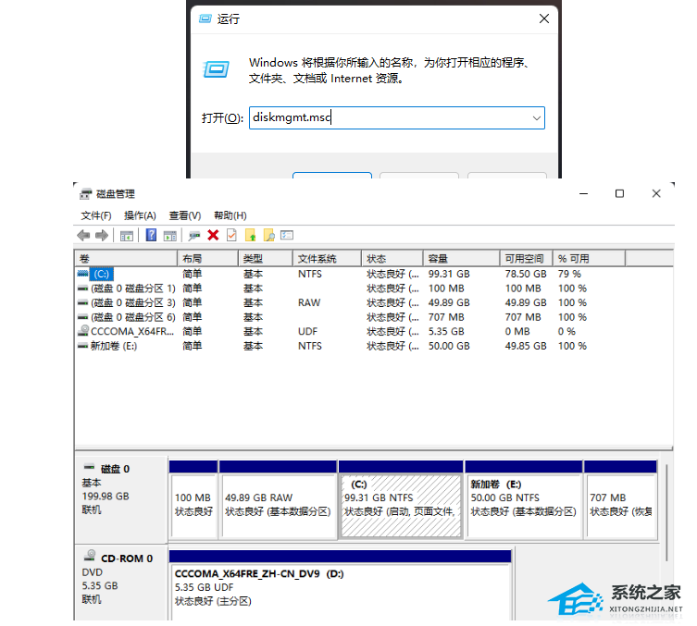Image resolution: width=697 pixels, height=626 pixels.
Task: Select the 49.89 GB RAW partition block
Action: [278, 504]
